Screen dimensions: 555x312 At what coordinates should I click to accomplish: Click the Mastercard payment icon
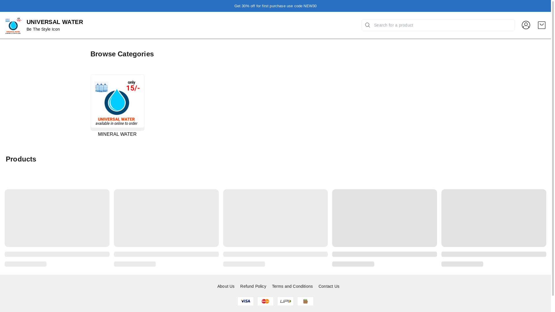[265, 301]
